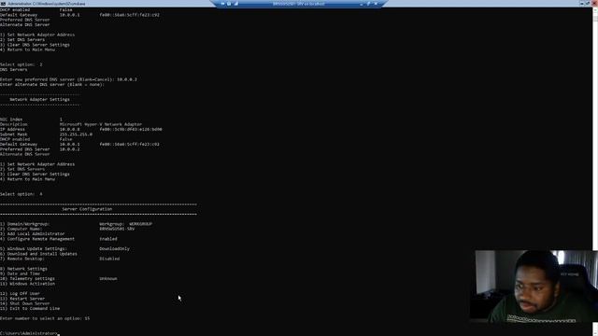598x336 pixels.
Task: Click the 'Workgroup: WORKGROUP' value
Action: click(x=126, y=224)
